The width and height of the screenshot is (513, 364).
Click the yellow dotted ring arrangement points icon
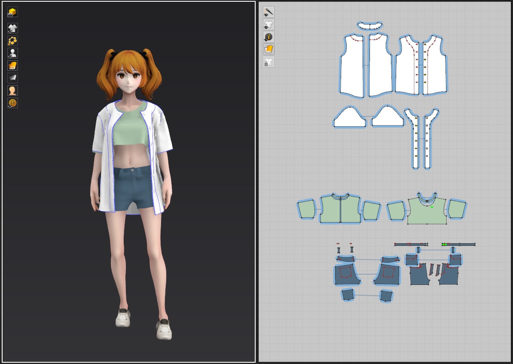[x=12, y=40]
